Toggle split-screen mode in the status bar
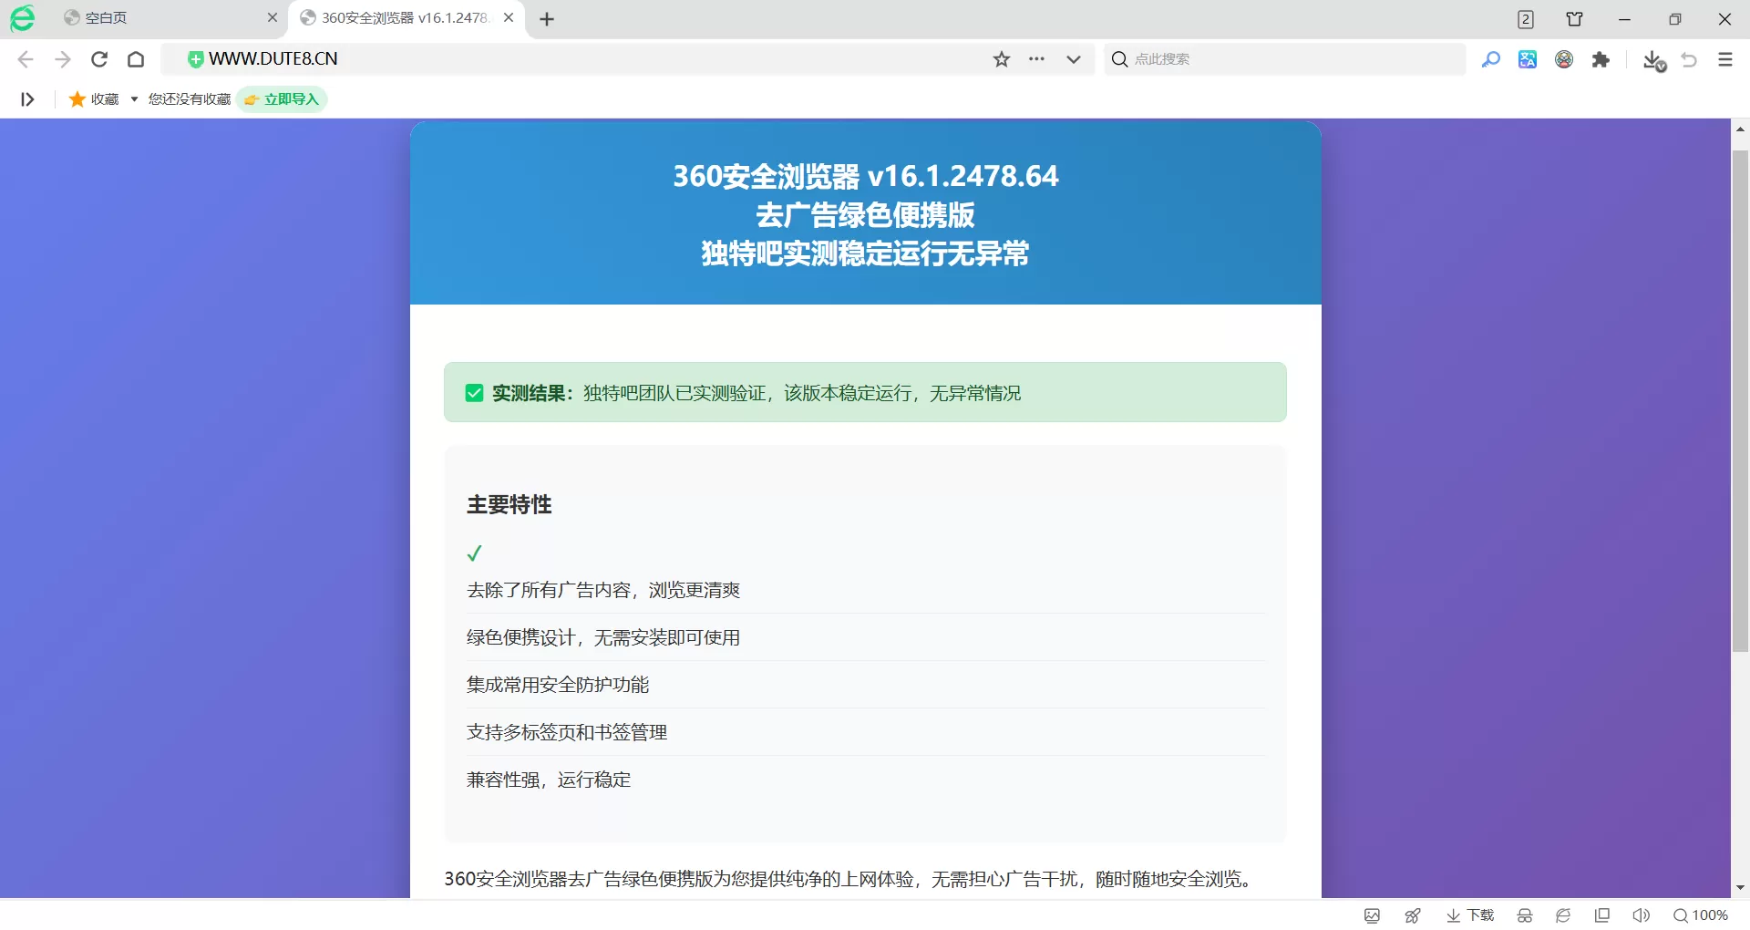 tap(1602, 914)
